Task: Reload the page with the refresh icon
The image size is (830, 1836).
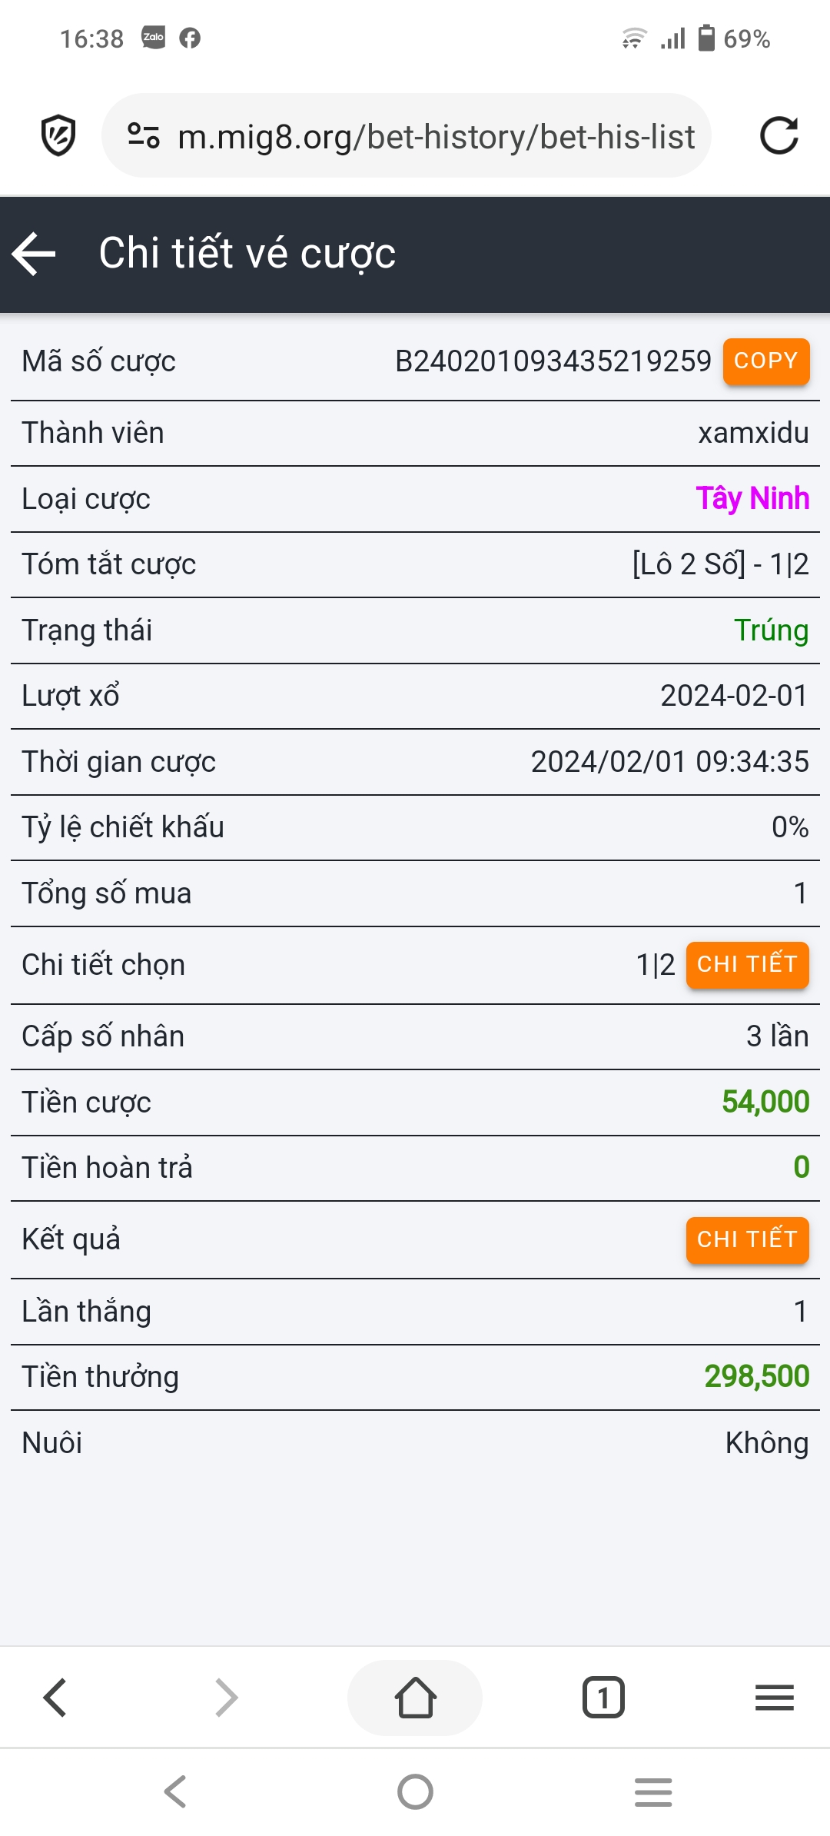Action: [779, 136]
